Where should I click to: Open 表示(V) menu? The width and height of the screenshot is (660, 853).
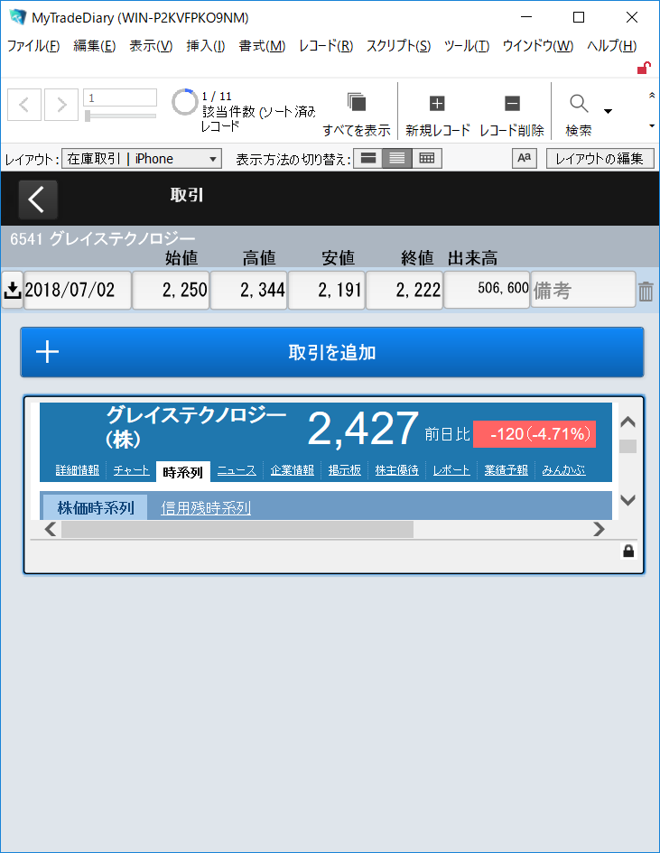(x=151, y=46)
